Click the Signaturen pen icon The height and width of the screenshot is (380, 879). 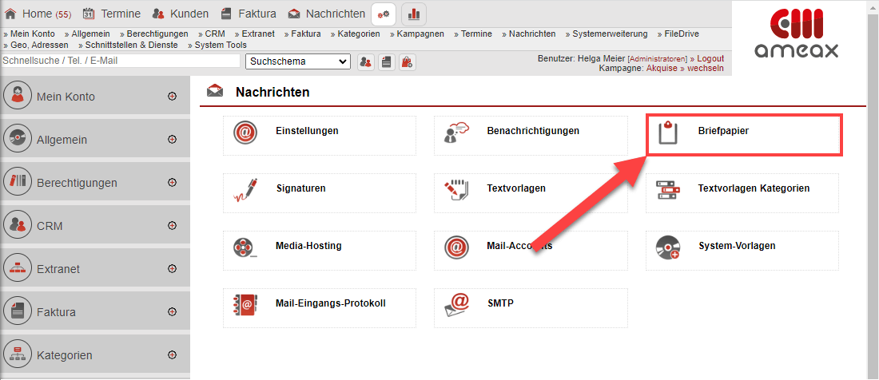[x=245, y=190]
